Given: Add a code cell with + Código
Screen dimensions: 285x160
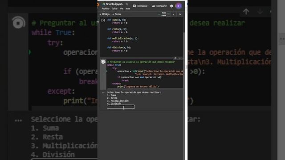Looking at the screenshot, I should 105,14.
